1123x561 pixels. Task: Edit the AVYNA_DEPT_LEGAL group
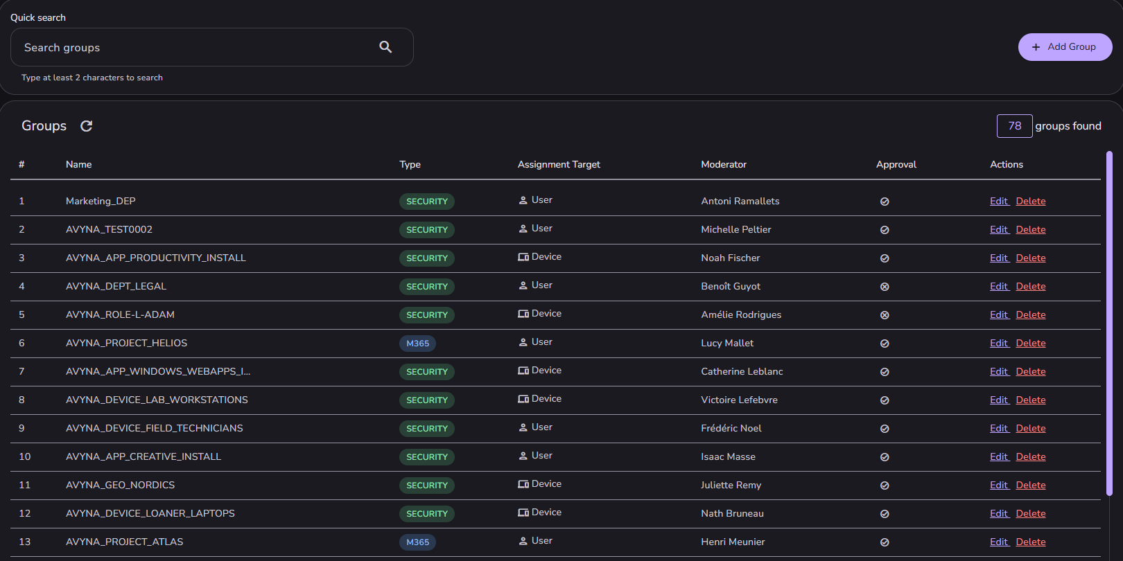coord(999,286)
